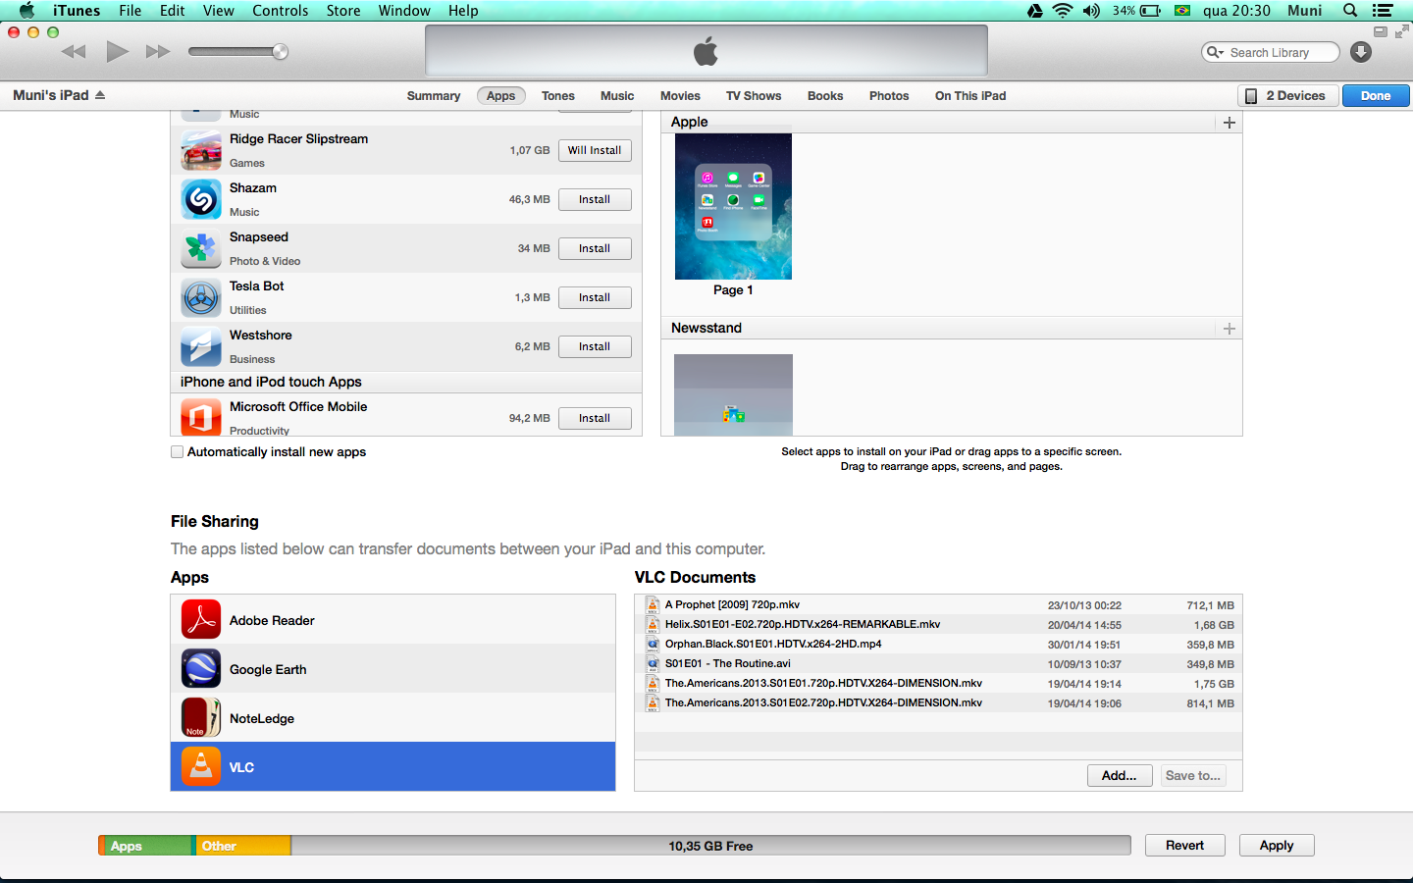Screen dimensions: 1413x883
Task: Select The.Americans.2013.S01E02 mkv file
Action: click(938, 703)
